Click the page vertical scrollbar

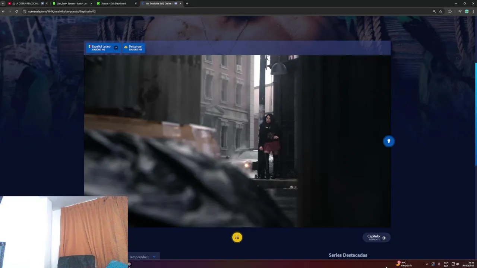[476, 114]
